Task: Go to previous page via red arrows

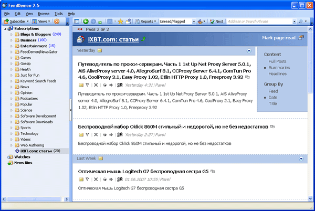Action: tap(80, 29)
